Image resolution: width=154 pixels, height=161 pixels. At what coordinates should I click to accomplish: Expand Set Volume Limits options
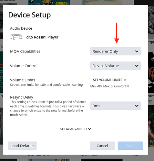(110, 80)
